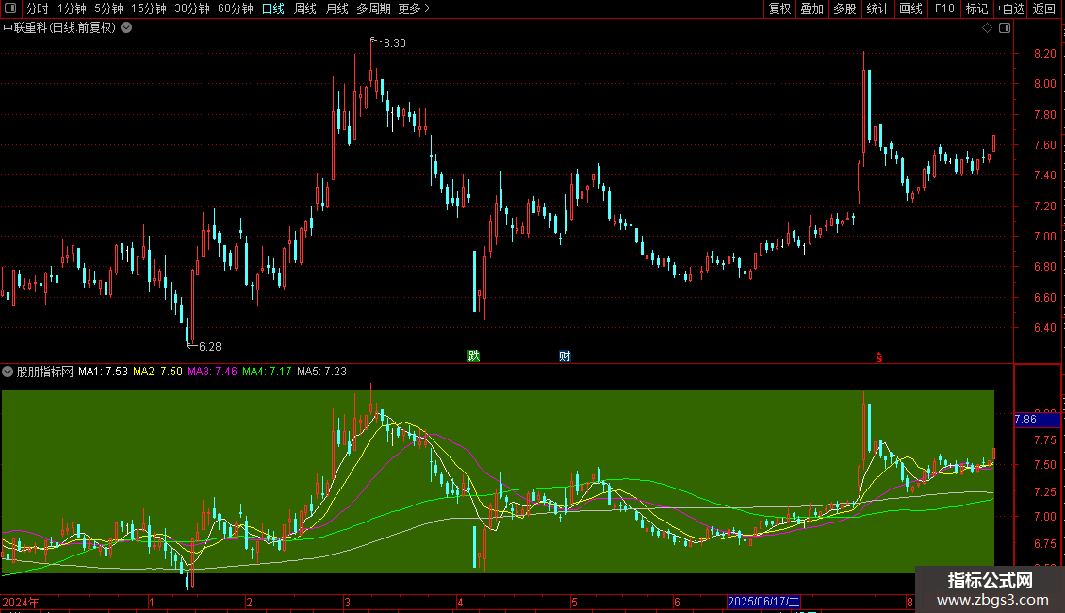
Task: Click the 标记 mark button
Action: pyautogui.click(x=976, y=8)
